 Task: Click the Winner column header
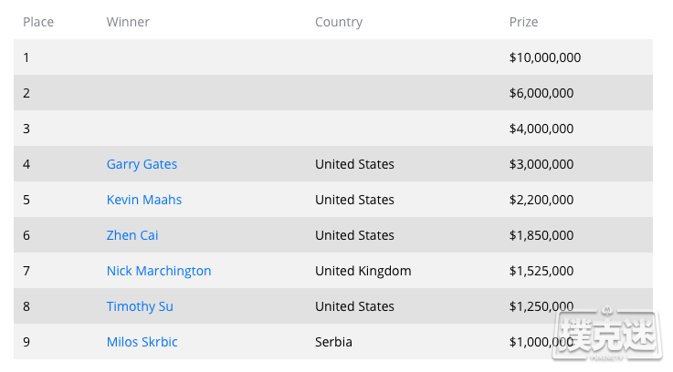pos(128,22)
